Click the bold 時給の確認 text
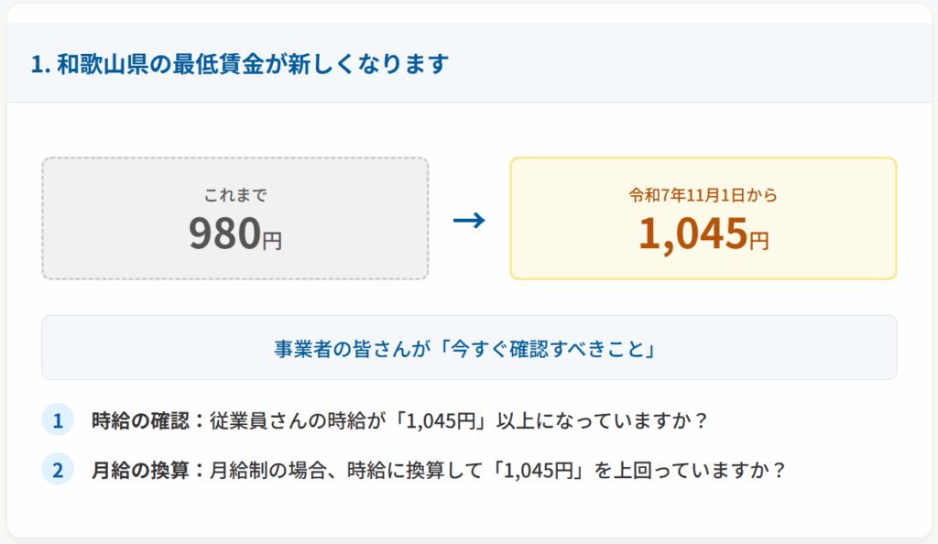Image resolution: width=938 pixels, height=544 pixels. (x=141, y=421)
